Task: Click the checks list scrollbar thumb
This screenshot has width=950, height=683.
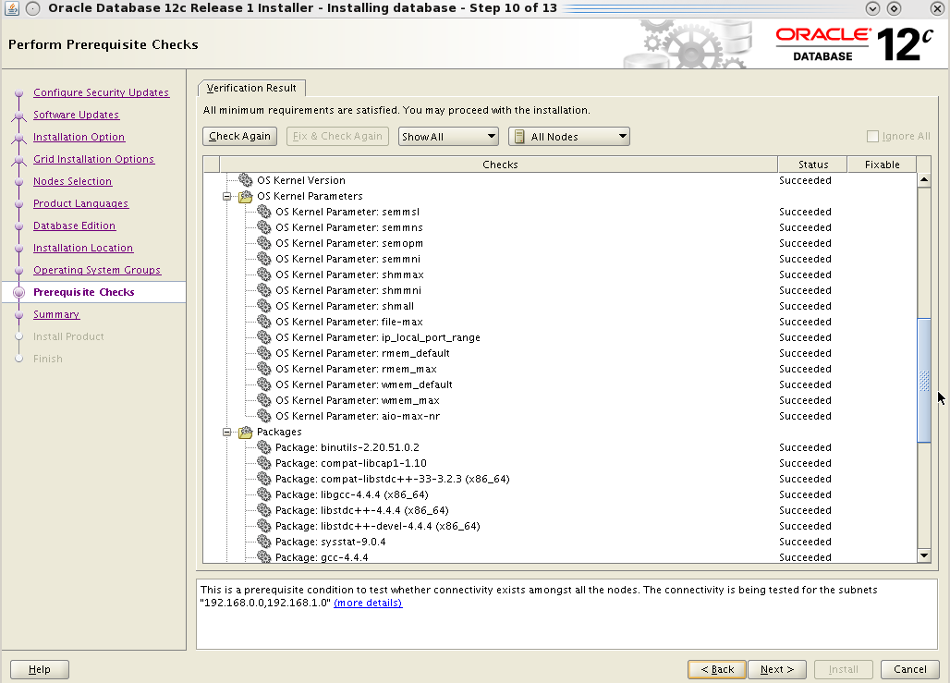Action: 924,380
